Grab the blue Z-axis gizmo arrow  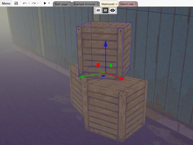106,43
